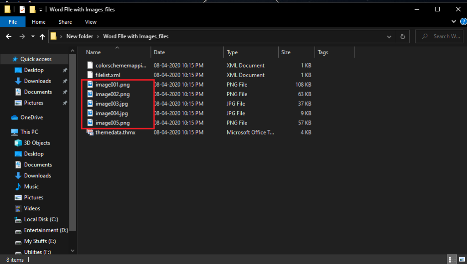Expand the ribbon with the chevron

pyautogui.click(x=453, y=21)
